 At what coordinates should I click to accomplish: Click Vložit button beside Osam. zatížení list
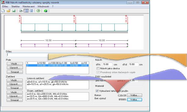point(15,92)
